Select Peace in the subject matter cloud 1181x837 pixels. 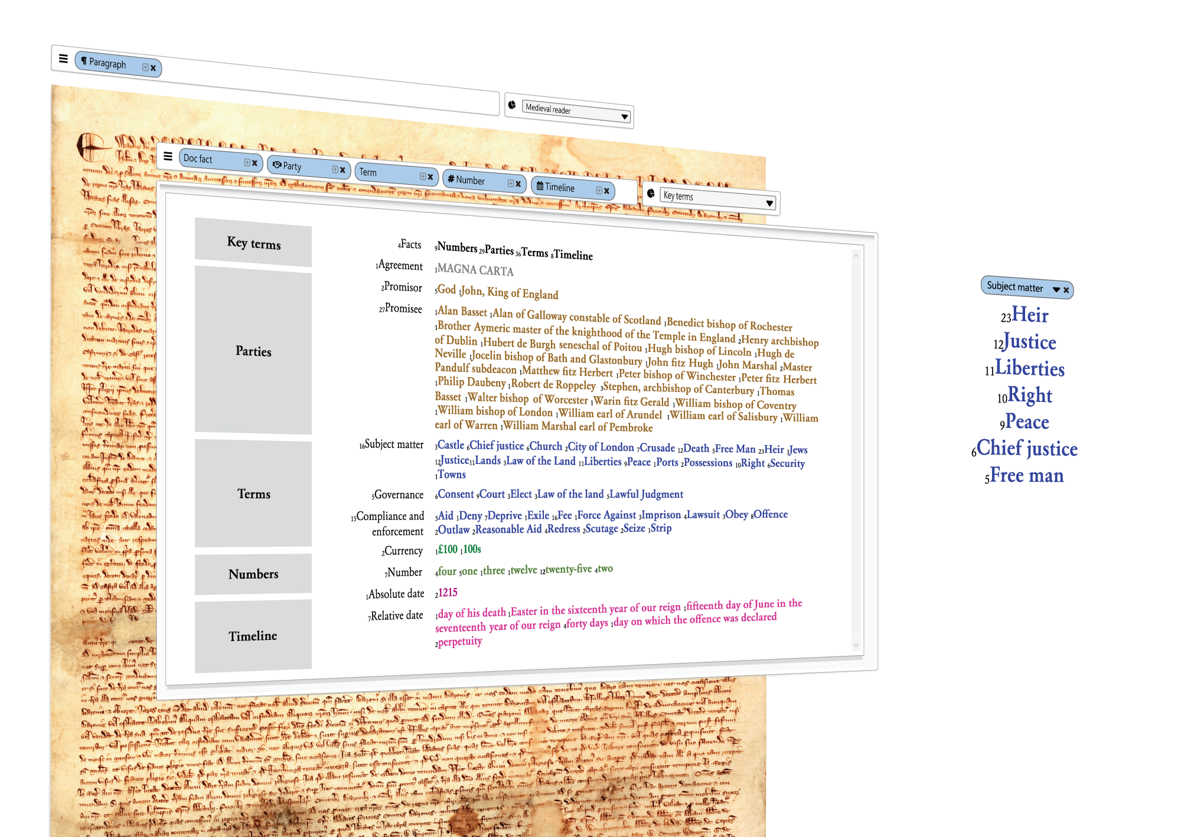pyautogui.click(x=1027, y=421)
